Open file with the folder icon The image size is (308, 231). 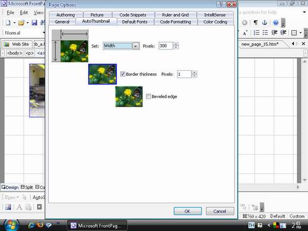tap(21, 23)
